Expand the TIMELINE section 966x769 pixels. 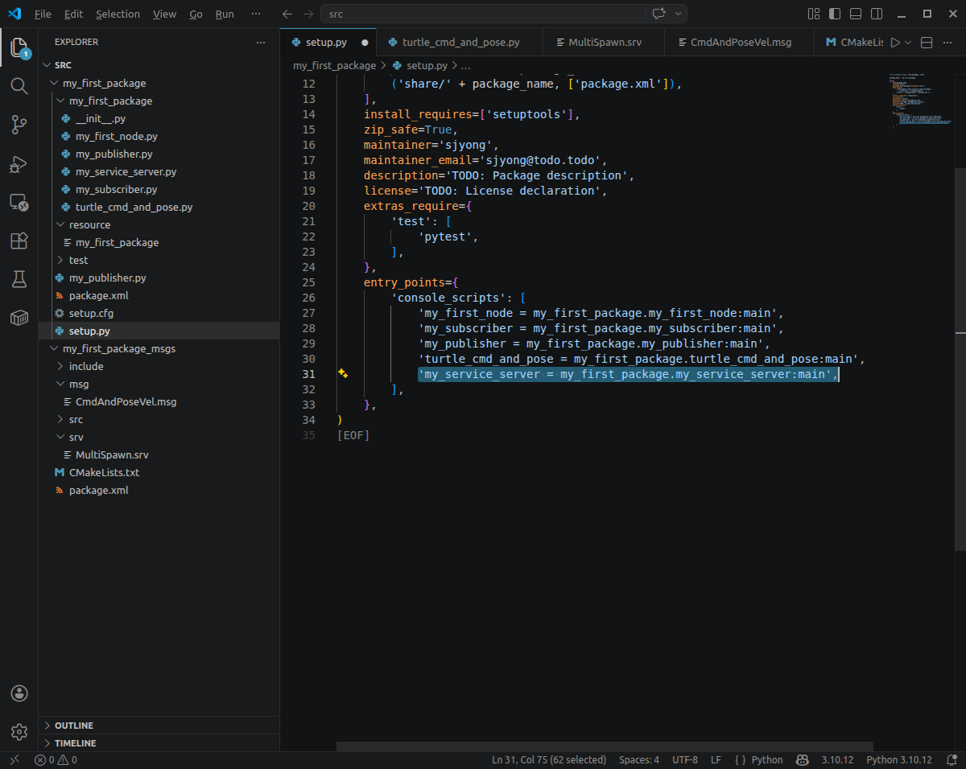click(x=159, y=743)
